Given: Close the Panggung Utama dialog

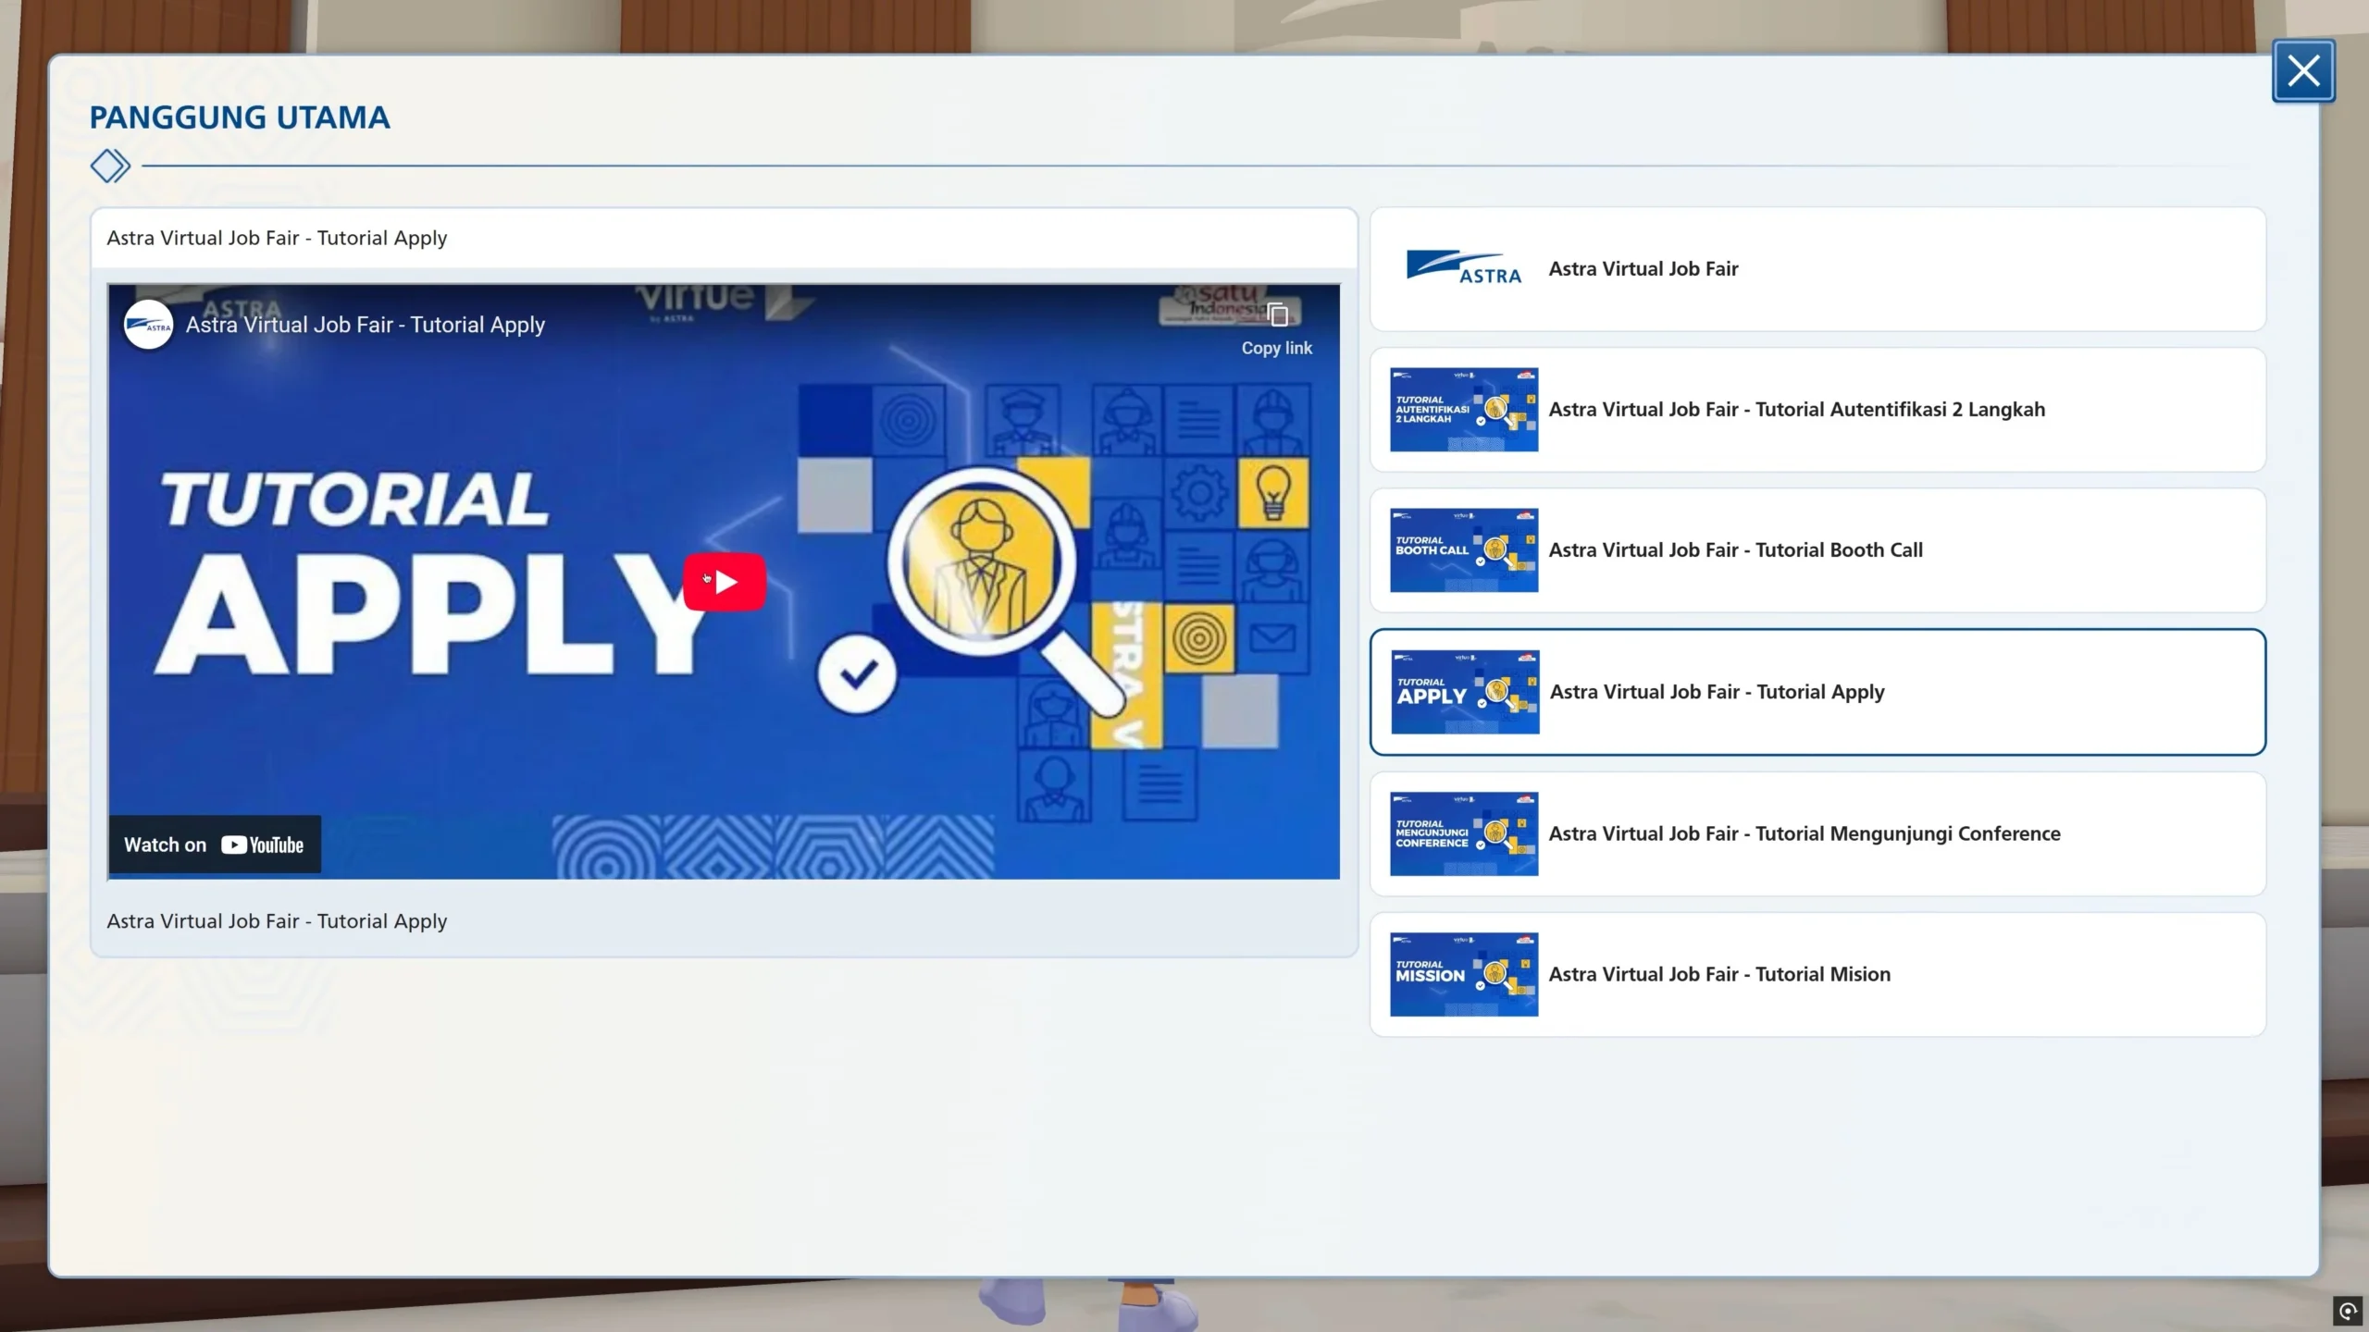Looking at the screenshot, I should [2302, 71].
